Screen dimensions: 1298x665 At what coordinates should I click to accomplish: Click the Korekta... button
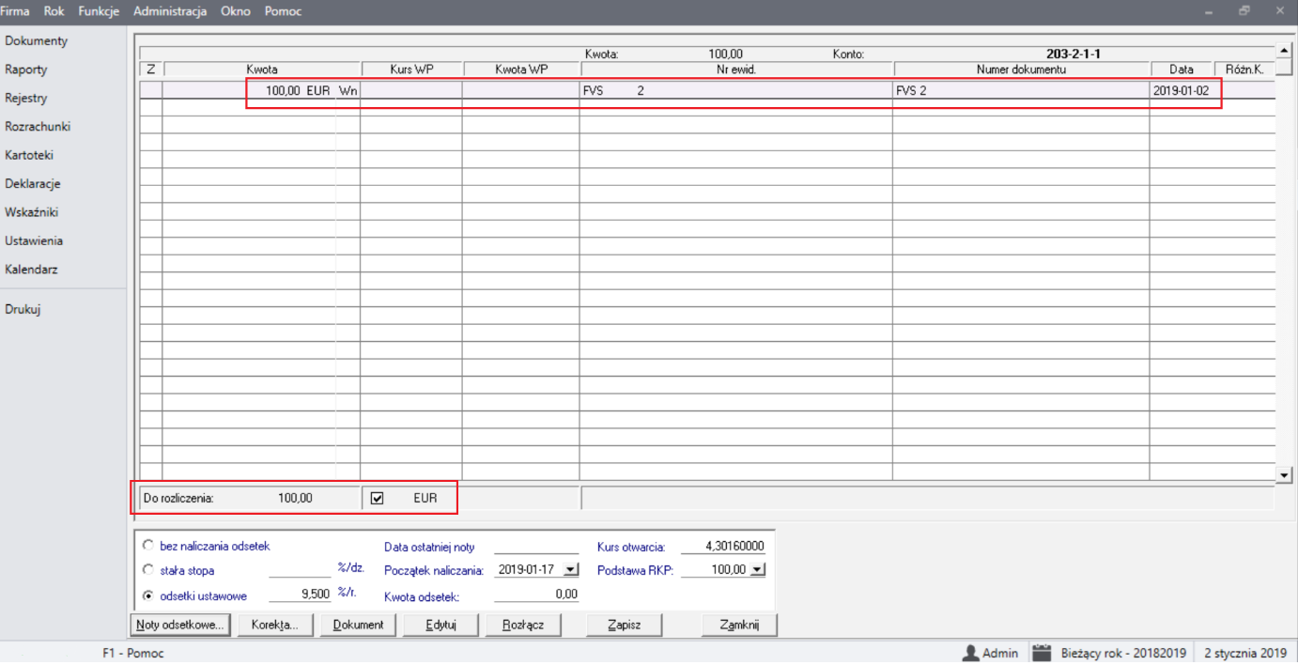(274, 625)
